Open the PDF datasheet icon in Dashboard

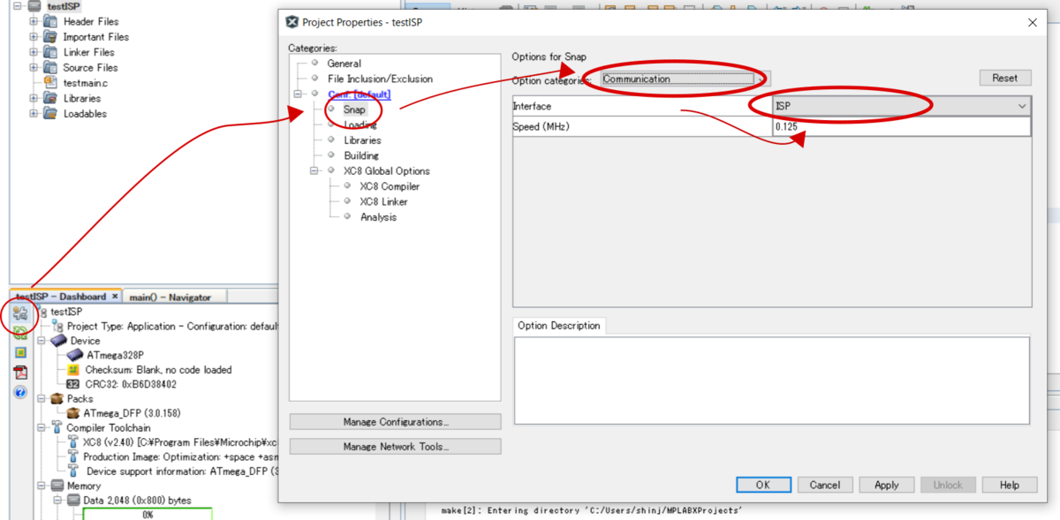(x=20, y=372)
